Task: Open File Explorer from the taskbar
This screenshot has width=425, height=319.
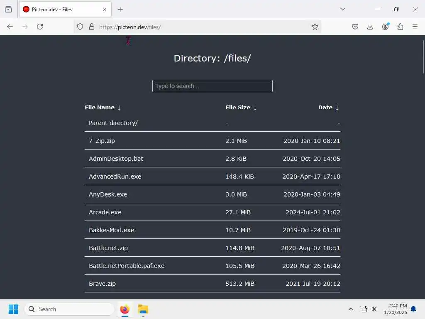Action: click(143, 309)
